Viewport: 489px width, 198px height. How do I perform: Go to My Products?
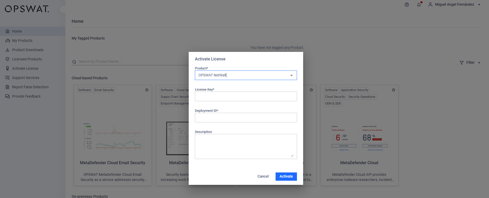(x=33, y=41)
